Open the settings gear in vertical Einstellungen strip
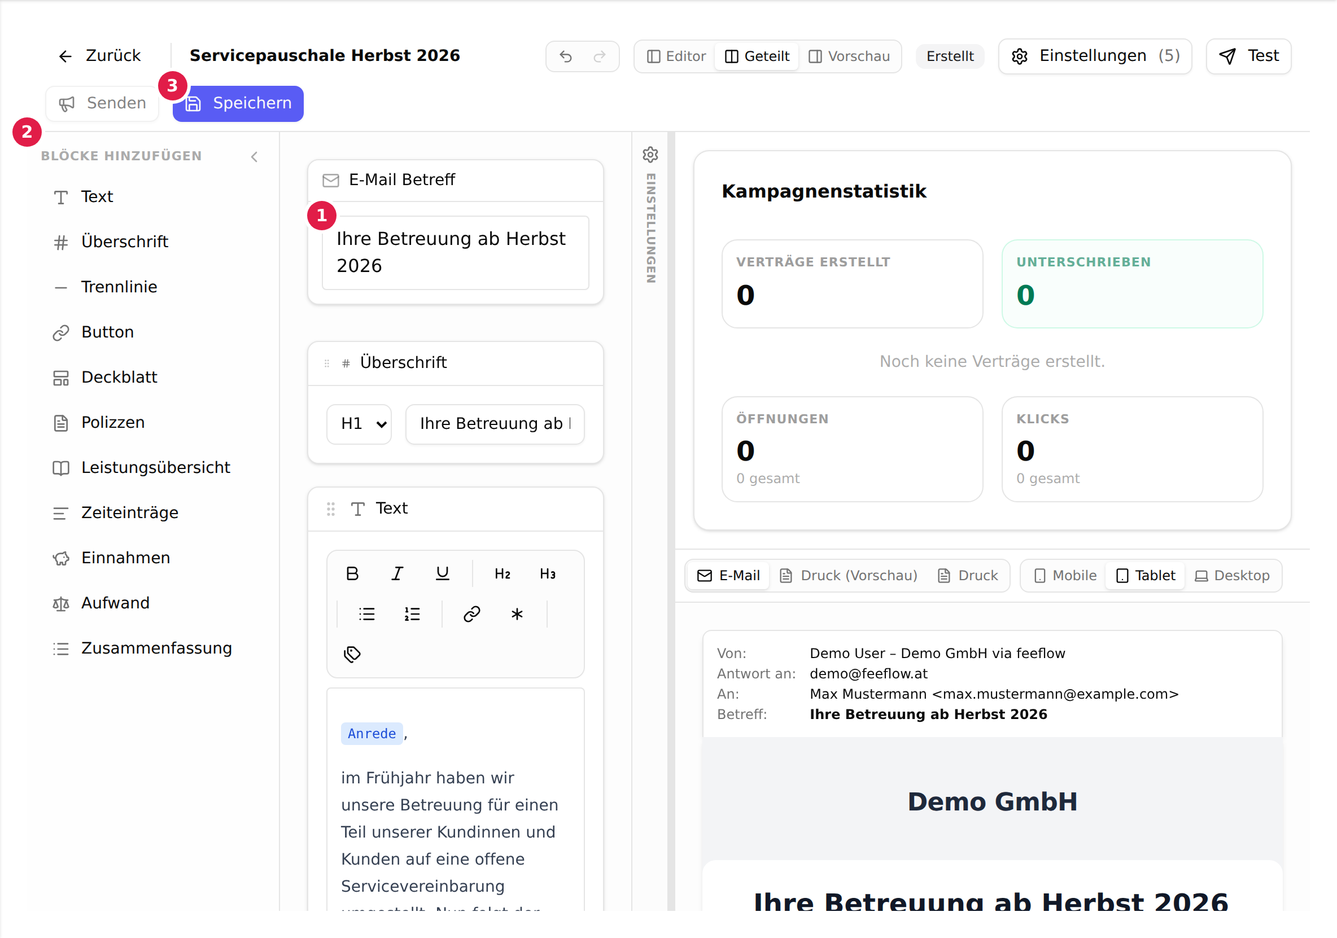This screenshot has height=938, width=1337. [650, 155]
